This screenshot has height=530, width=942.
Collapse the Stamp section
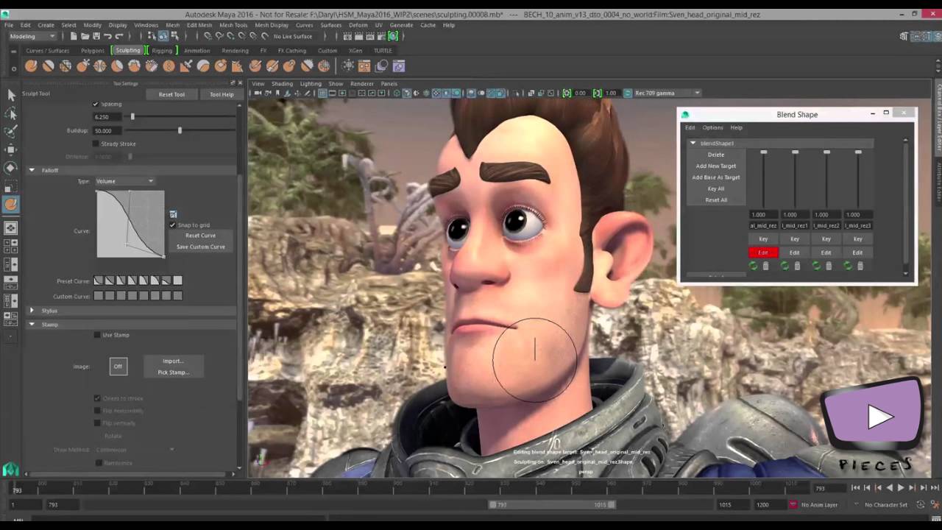(32, 324)
